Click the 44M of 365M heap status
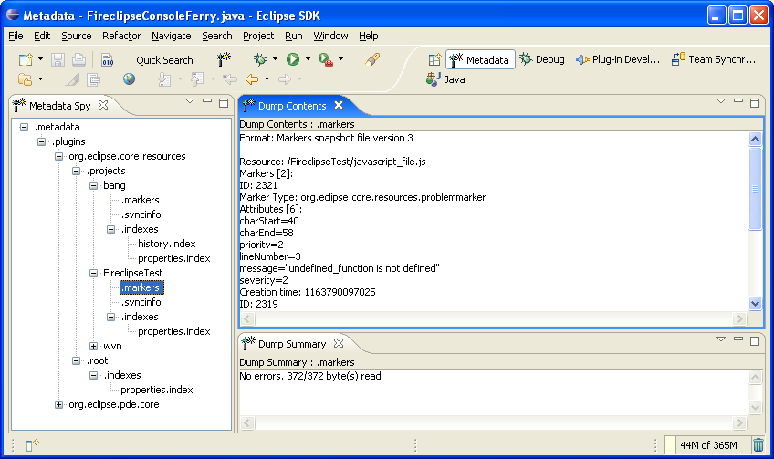Image resolution: width=774 pixels, height=459 pixels. click(708, 445)
